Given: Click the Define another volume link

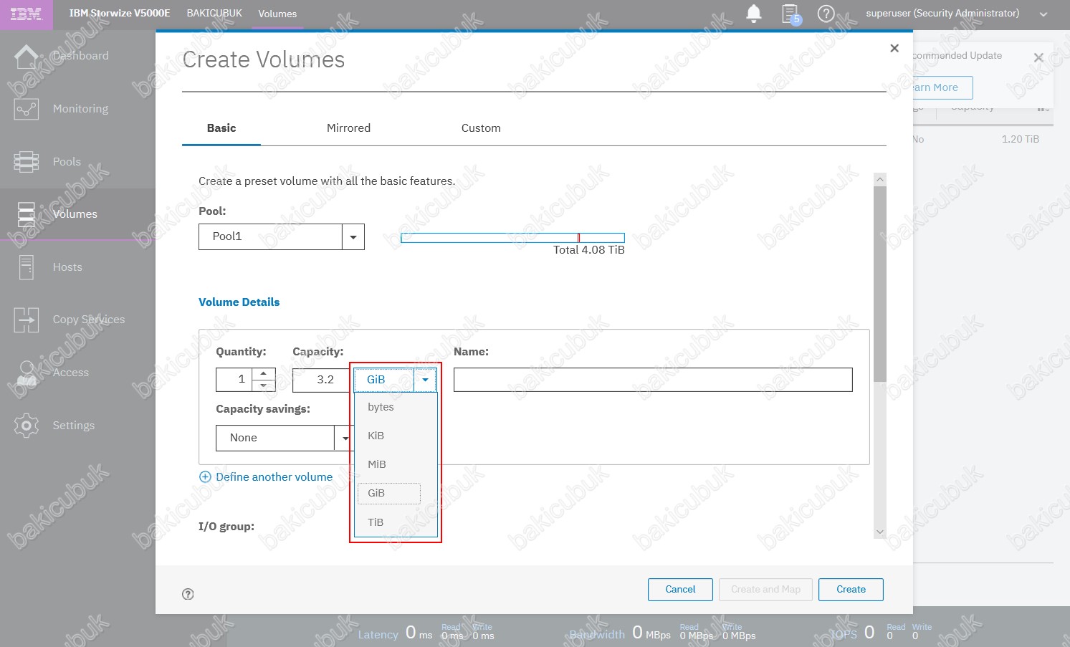Looking at the screenshot, I should coord(274,477).
